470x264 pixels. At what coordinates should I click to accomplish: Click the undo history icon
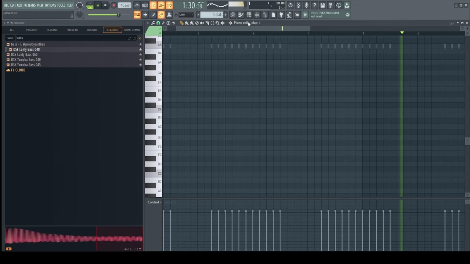pyautogui.click(x=290, y=5)
